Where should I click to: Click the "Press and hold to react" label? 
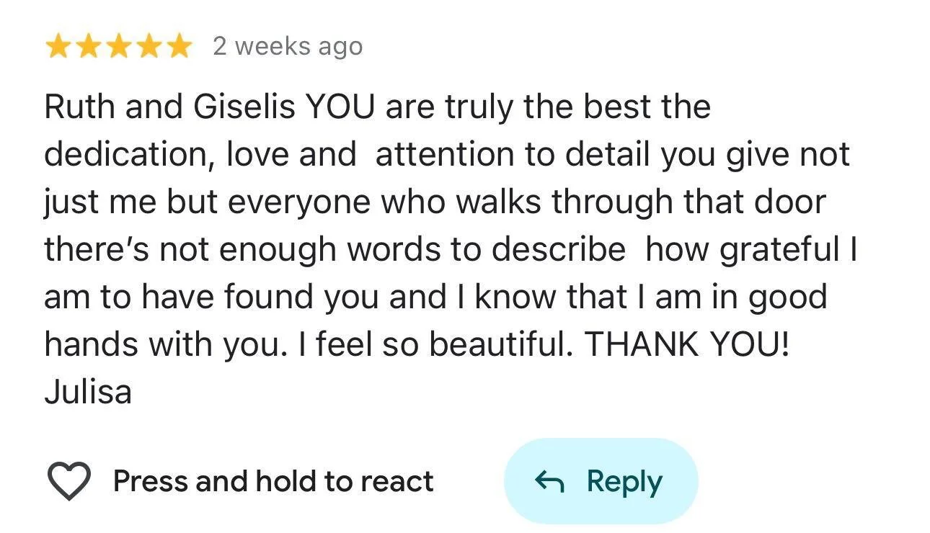pyautogui.click(x=273, y=481)
